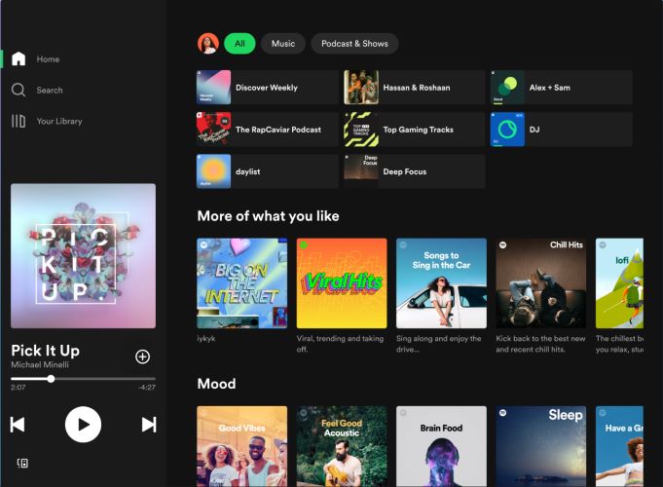The width and height of the screenshot is (663, 487).
Task: Go to Home label
Action: pos(48,59)
